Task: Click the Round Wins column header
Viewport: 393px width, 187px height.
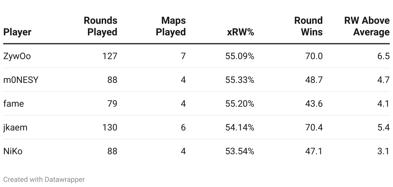Action: coord(309,26)
